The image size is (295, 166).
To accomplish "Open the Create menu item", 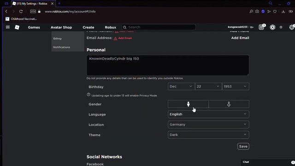I will [88, 27].
